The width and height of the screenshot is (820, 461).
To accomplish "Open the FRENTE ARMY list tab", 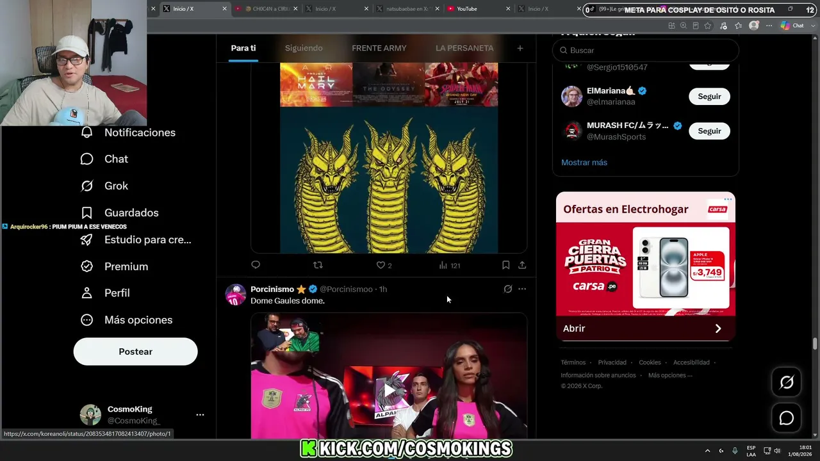I will (379, 48).
